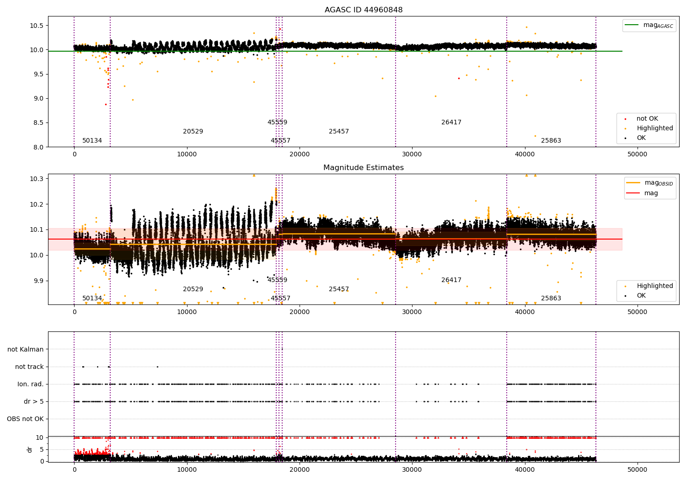Image resolution: width=686 pixels, height=480 pixels.
Task: Click obsid label 25863 in Magnitude Estimates plot
Action: [x=551, y=299]
